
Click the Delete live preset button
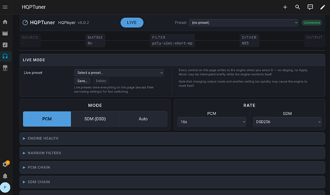[x=101, y=81]
